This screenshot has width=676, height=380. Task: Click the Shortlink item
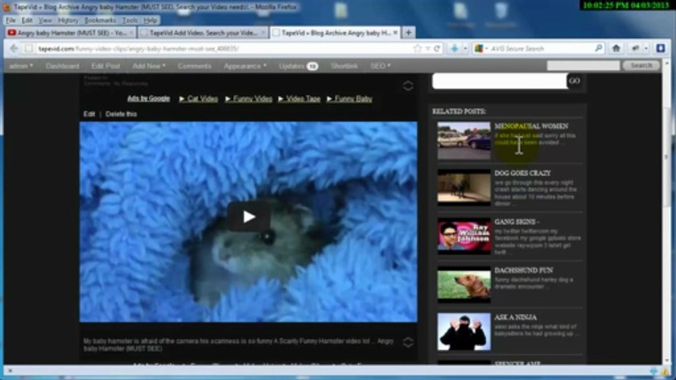(x=344, y=66)
